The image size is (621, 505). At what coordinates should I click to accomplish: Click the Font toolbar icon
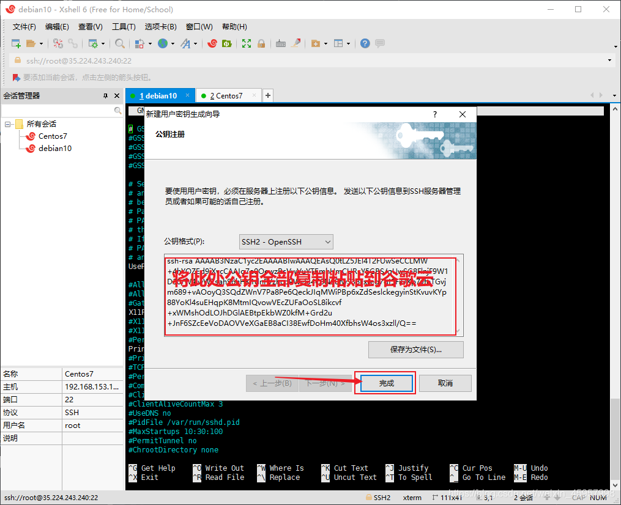click(x=185, y=43)
